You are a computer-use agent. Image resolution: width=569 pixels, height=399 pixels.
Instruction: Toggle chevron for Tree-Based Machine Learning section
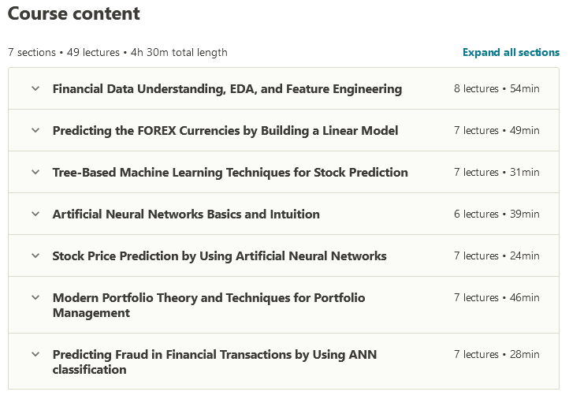35,172
